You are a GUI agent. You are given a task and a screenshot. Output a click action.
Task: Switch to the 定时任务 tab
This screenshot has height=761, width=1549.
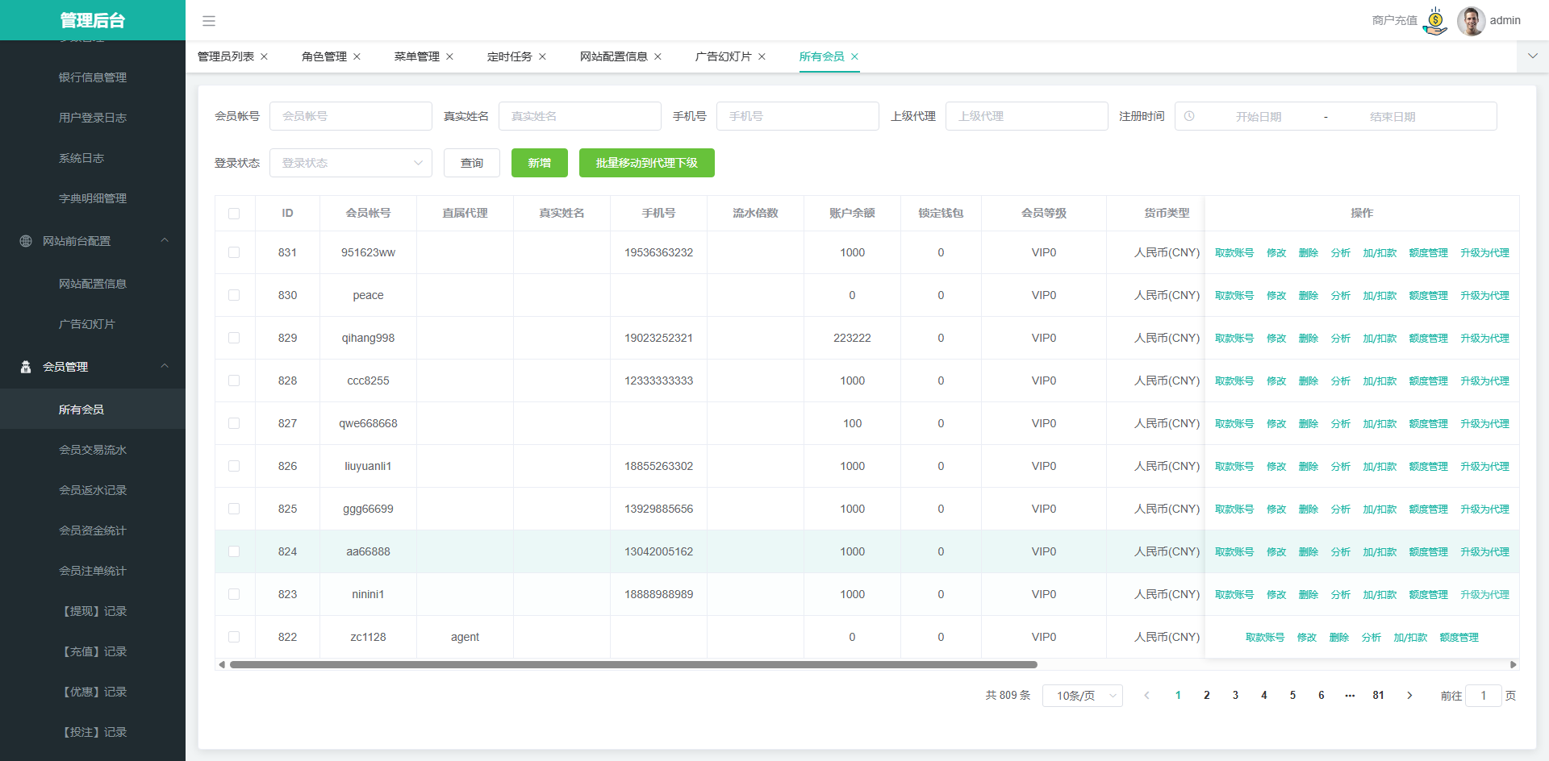pyautogui.click(x=509, y=56)
